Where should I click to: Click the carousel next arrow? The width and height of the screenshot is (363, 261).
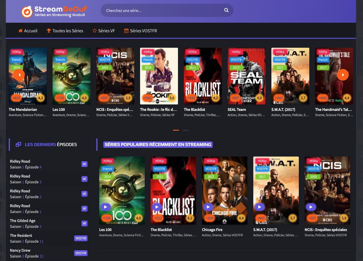[343, 74]
